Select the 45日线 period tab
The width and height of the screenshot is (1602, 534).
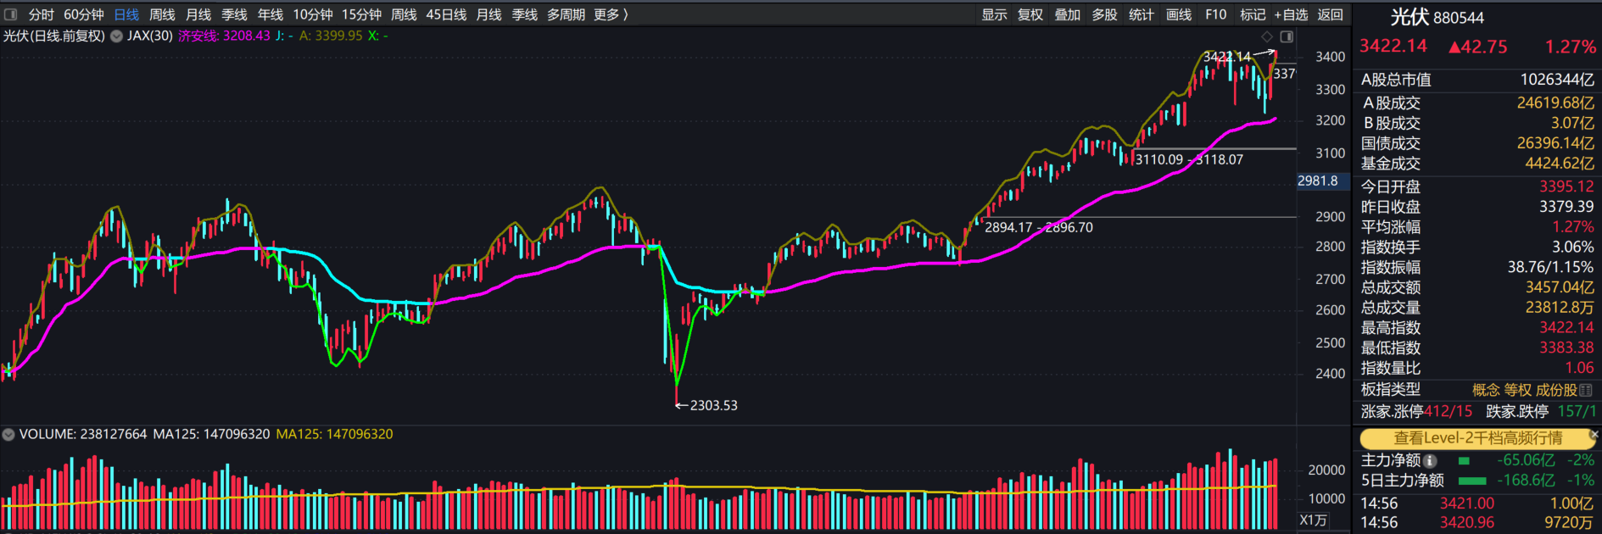pos(446,14)
